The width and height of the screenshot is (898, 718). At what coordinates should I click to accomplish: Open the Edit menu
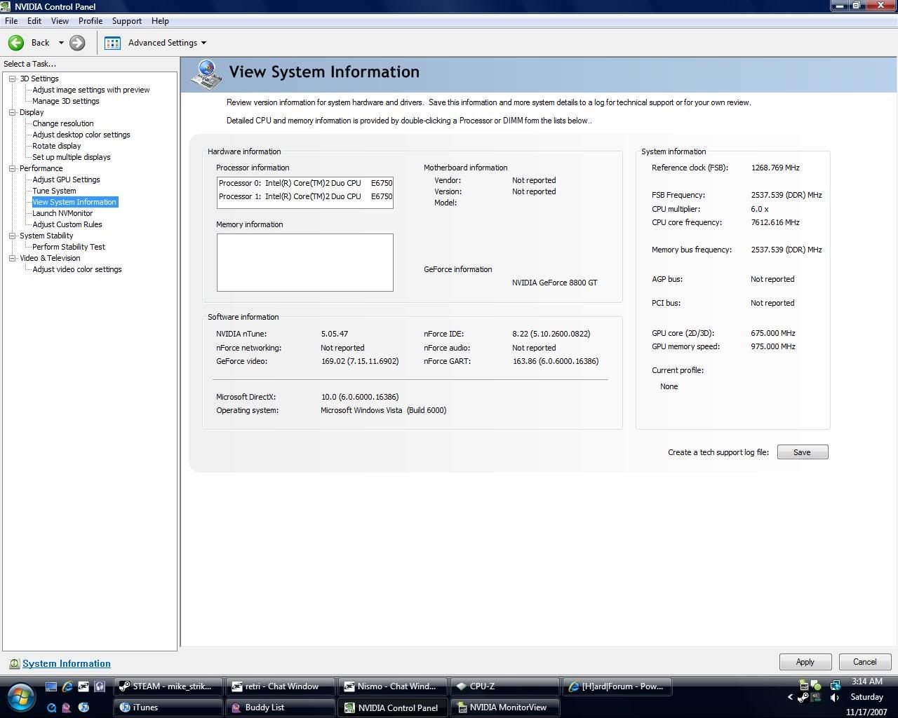[x=34, y=21]
